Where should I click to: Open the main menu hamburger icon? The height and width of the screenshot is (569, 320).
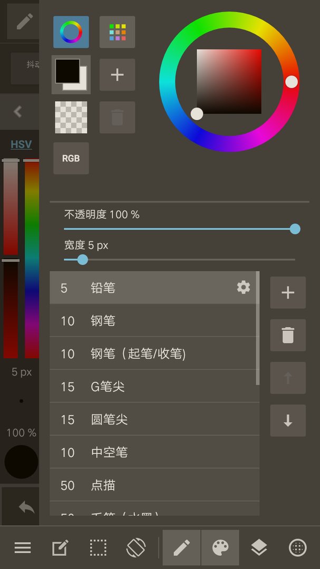pyautogui.click(x=23, y=548)
